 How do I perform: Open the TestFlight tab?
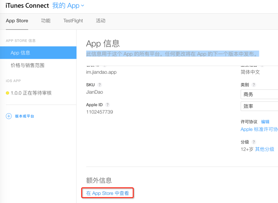[x=73, y=21]
